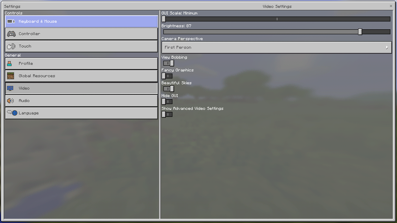Toggle Beautiful Skies switch
This screenshot has height=223, width=397.
(168, 89)
